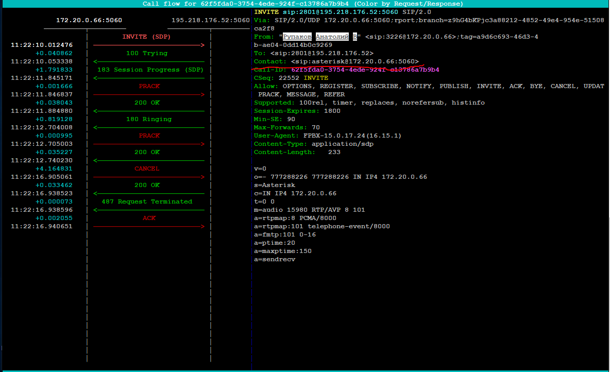This screenshot has width=610, height=372.
Task: Select the first PRACK request in flow
Action: point(149,87)
